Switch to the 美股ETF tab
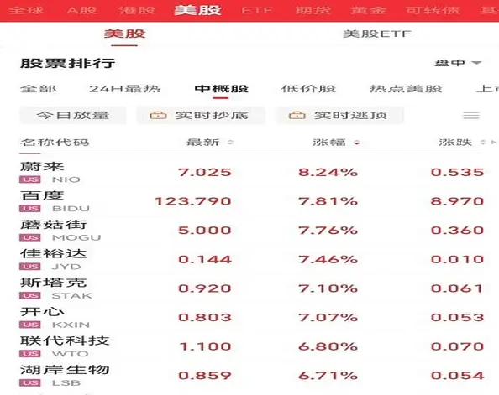This screenshot has height=395, width=499. [377, 34]
